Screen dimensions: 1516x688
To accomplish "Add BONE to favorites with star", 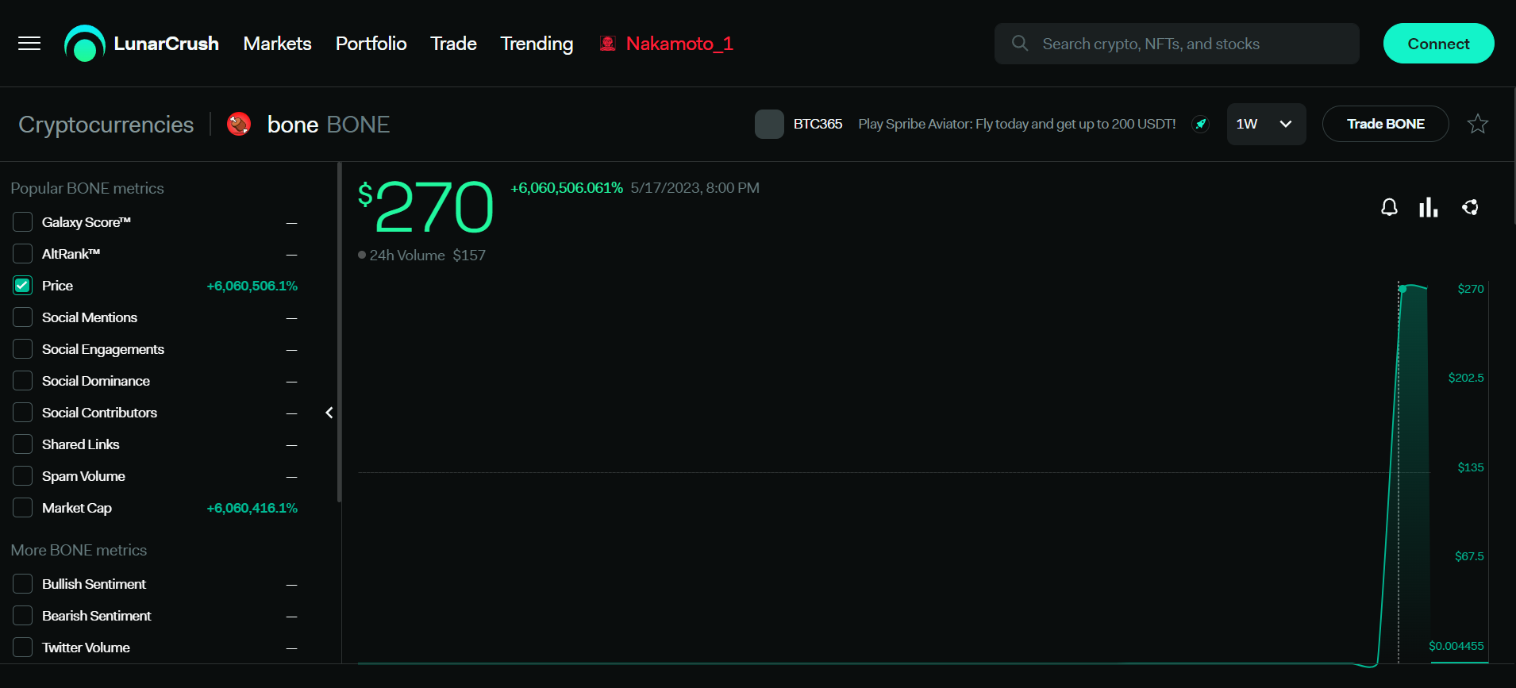I will pos(1477,124).
